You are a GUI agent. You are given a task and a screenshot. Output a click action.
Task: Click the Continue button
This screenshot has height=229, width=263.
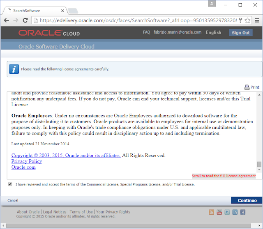click(x=247, y=200)
